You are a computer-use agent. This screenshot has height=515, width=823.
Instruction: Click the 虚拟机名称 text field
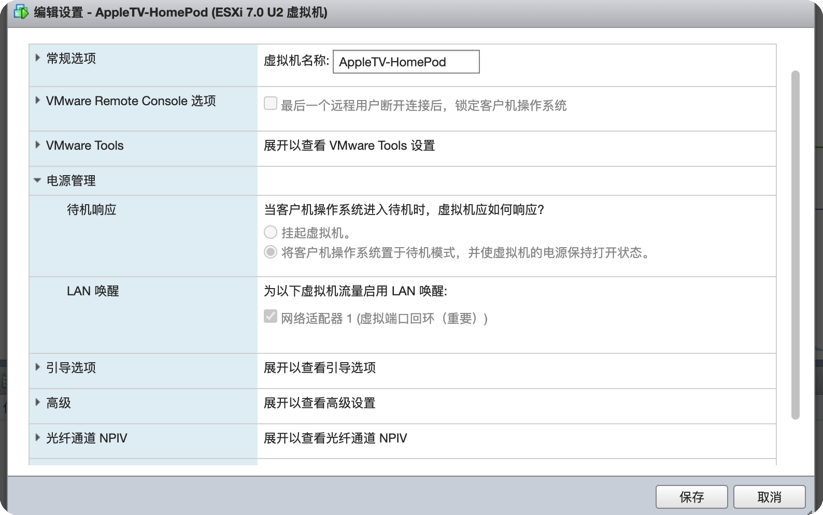coord(406,62)
